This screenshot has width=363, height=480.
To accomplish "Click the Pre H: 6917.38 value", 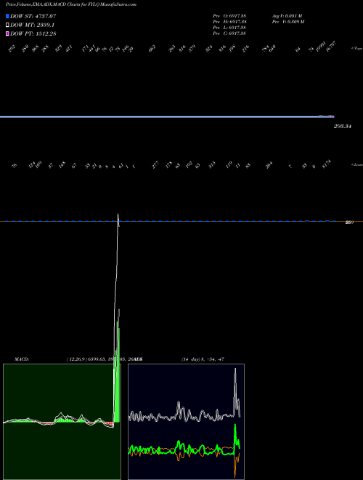I will coord(229,22).
